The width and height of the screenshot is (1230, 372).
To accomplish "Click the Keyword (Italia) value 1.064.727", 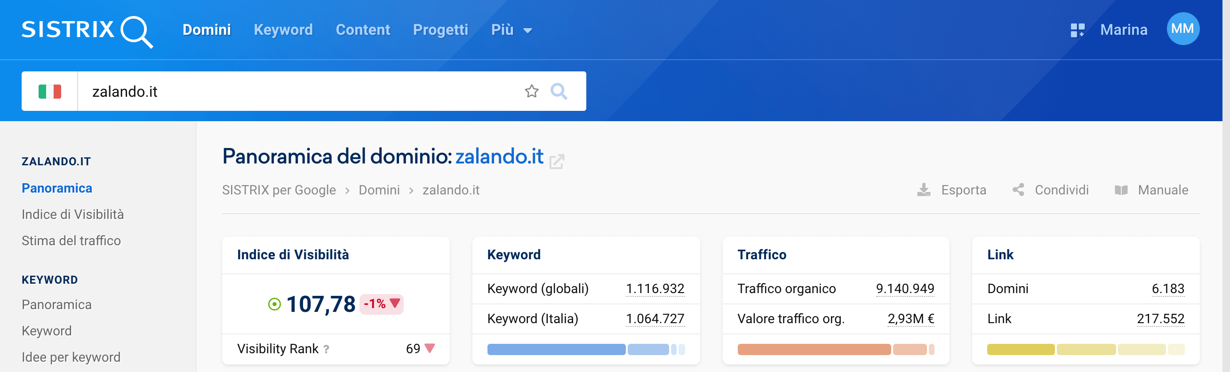I will [655, 318].
